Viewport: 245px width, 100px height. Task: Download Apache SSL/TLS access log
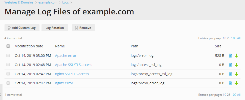[x=236, y=65]
